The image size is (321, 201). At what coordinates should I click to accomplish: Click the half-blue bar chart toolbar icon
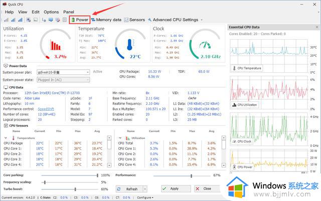(x=13, y=20)
